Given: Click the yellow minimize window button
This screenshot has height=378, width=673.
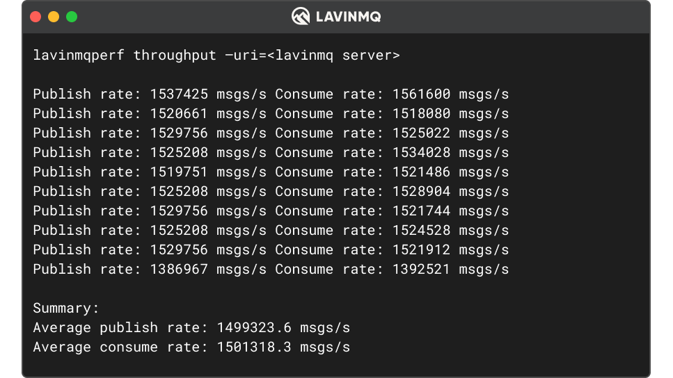Looking at the screenshot, I should [54, 17].
